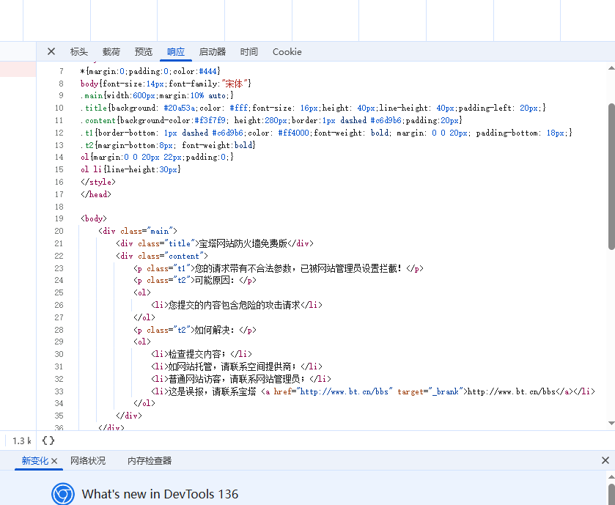Open the 网络状况 drawer tab

click(x=88, y=461)
